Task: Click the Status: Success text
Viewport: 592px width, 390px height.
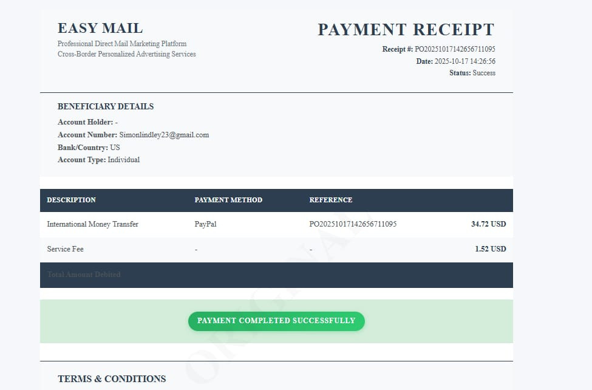Action: [x=472, y=73]
